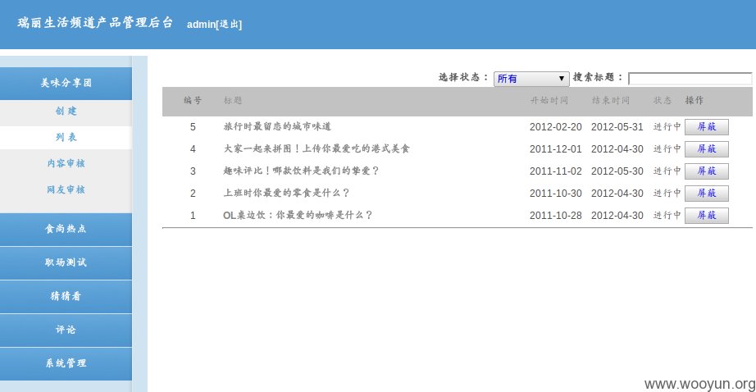Open the 创建 sidebar item

pos(66,111)
